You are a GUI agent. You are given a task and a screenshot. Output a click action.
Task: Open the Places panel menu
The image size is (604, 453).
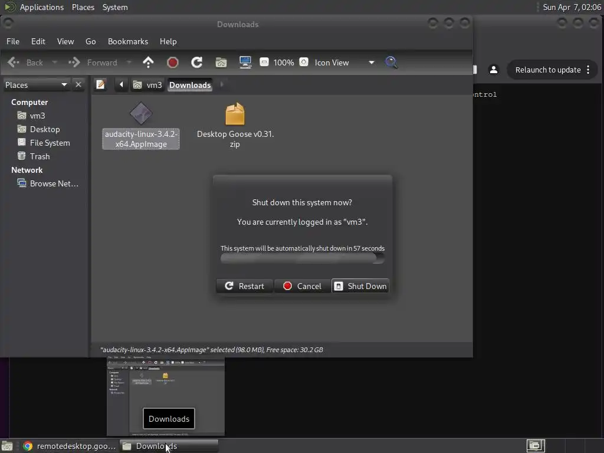tap(83, 7)
